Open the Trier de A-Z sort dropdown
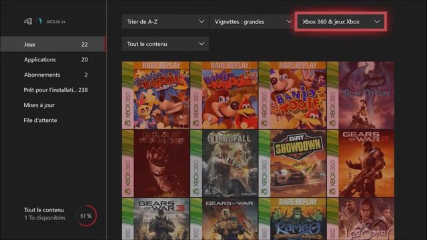Viewport: 427px width, 240px height. click(x=165, y=21)
